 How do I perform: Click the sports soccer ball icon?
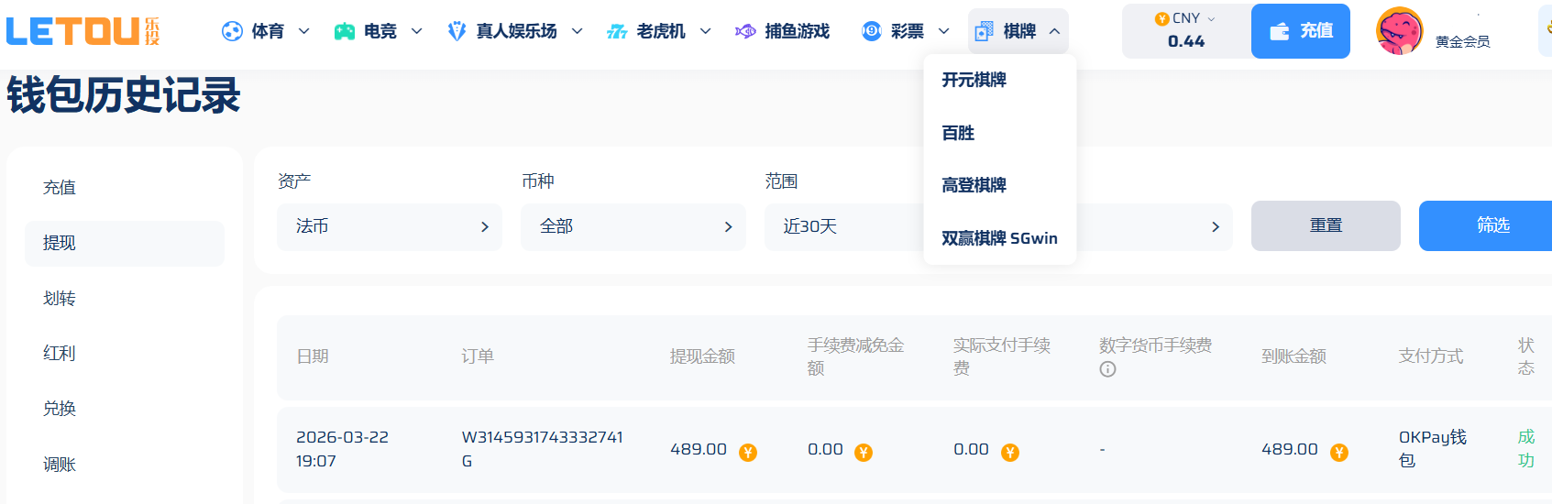tap(233, 31)
